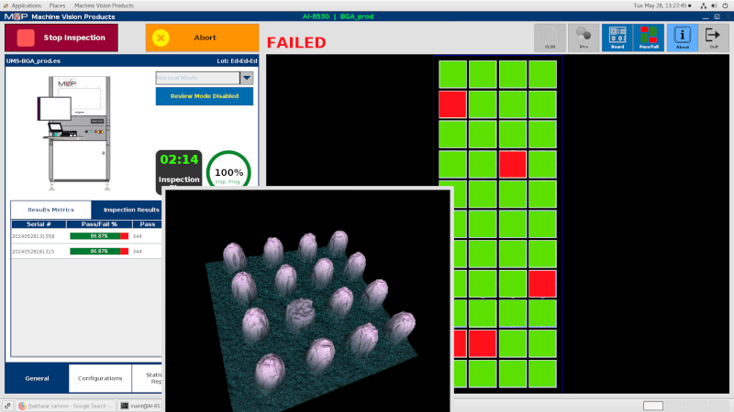Switch to the balthazar cartoon Google Search taskbar window
The height and width of the screenshot is (412, 734).
pyautogui.click(x=65, y=406)
